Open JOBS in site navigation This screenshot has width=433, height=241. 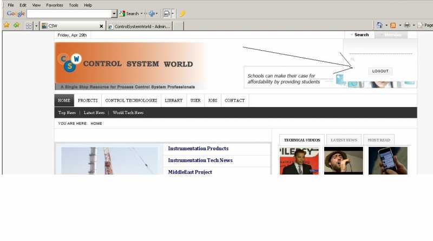point(213,101)
